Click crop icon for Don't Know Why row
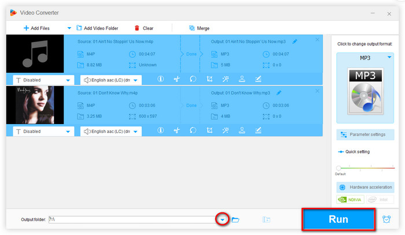The height and width of the screenshot is (235, 405). pyautogui.click(x=209, y=130)
